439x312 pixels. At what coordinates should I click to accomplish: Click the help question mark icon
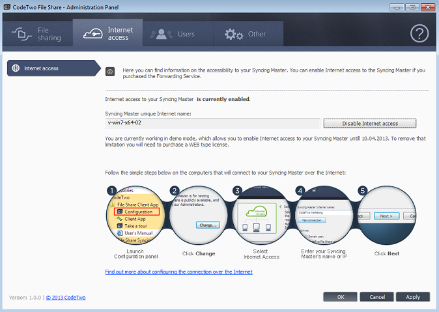(419, 33)
